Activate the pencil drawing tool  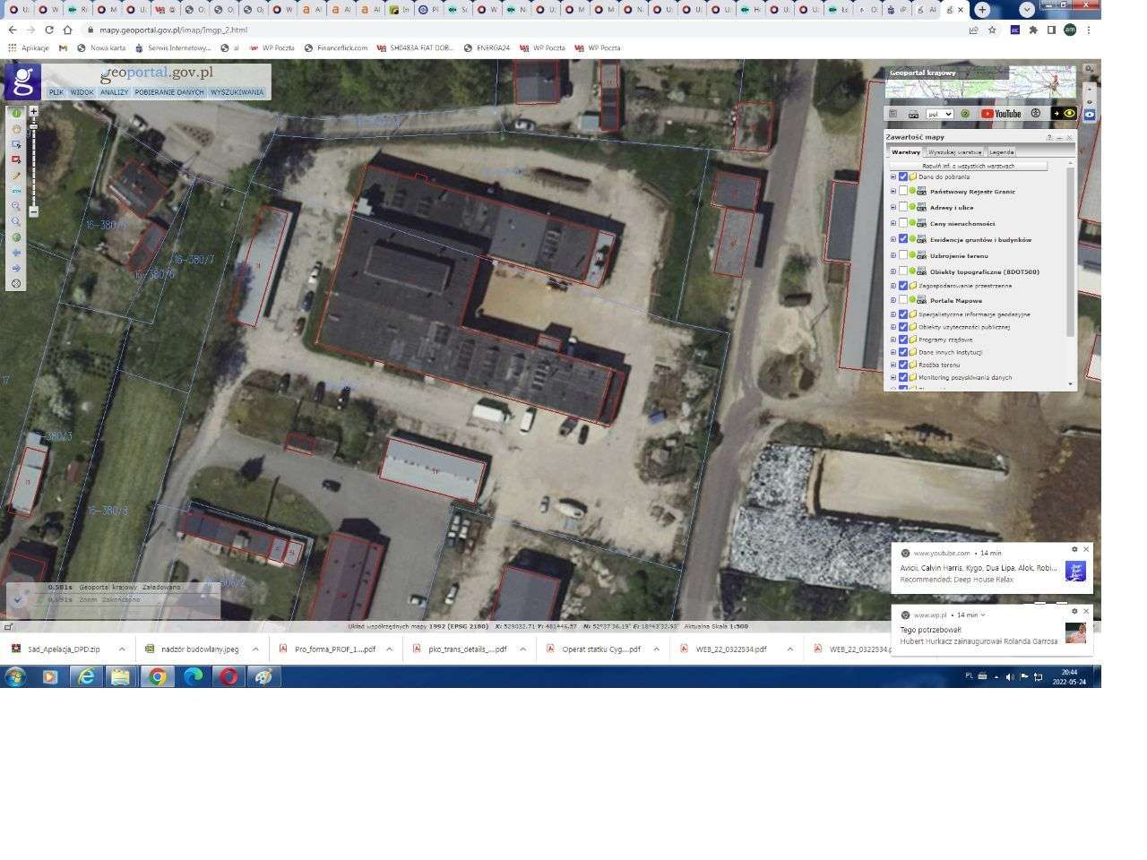(x=16, y=176)
